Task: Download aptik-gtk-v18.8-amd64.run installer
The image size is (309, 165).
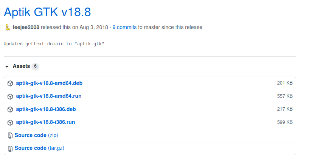Action: coord(48,96)
